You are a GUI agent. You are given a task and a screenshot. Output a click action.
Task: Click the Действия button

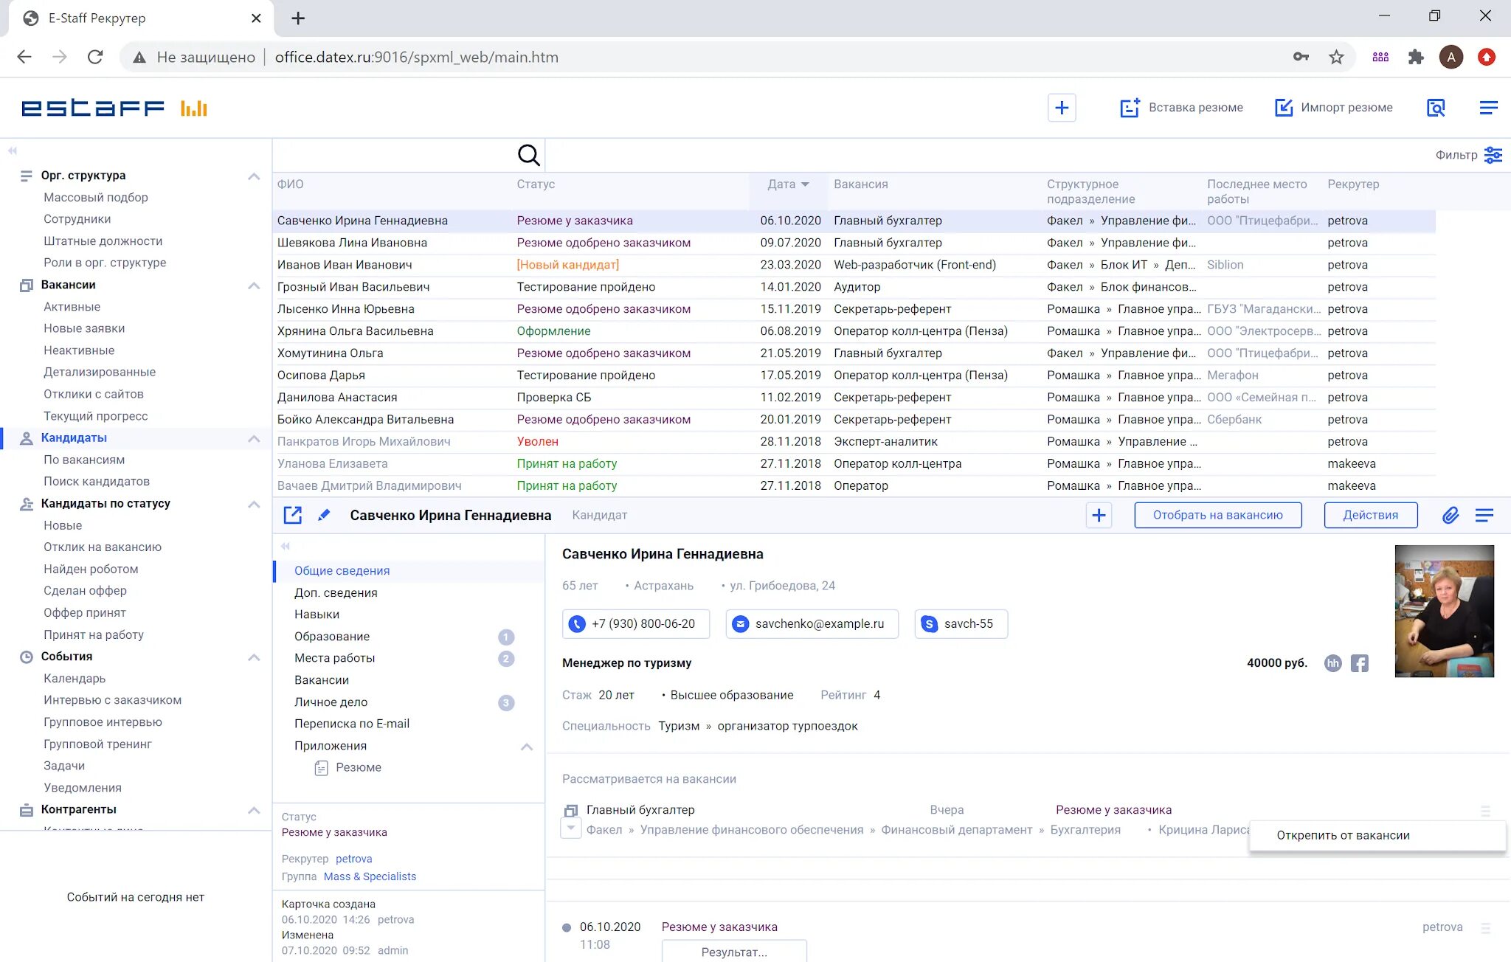coord(1370,515)
